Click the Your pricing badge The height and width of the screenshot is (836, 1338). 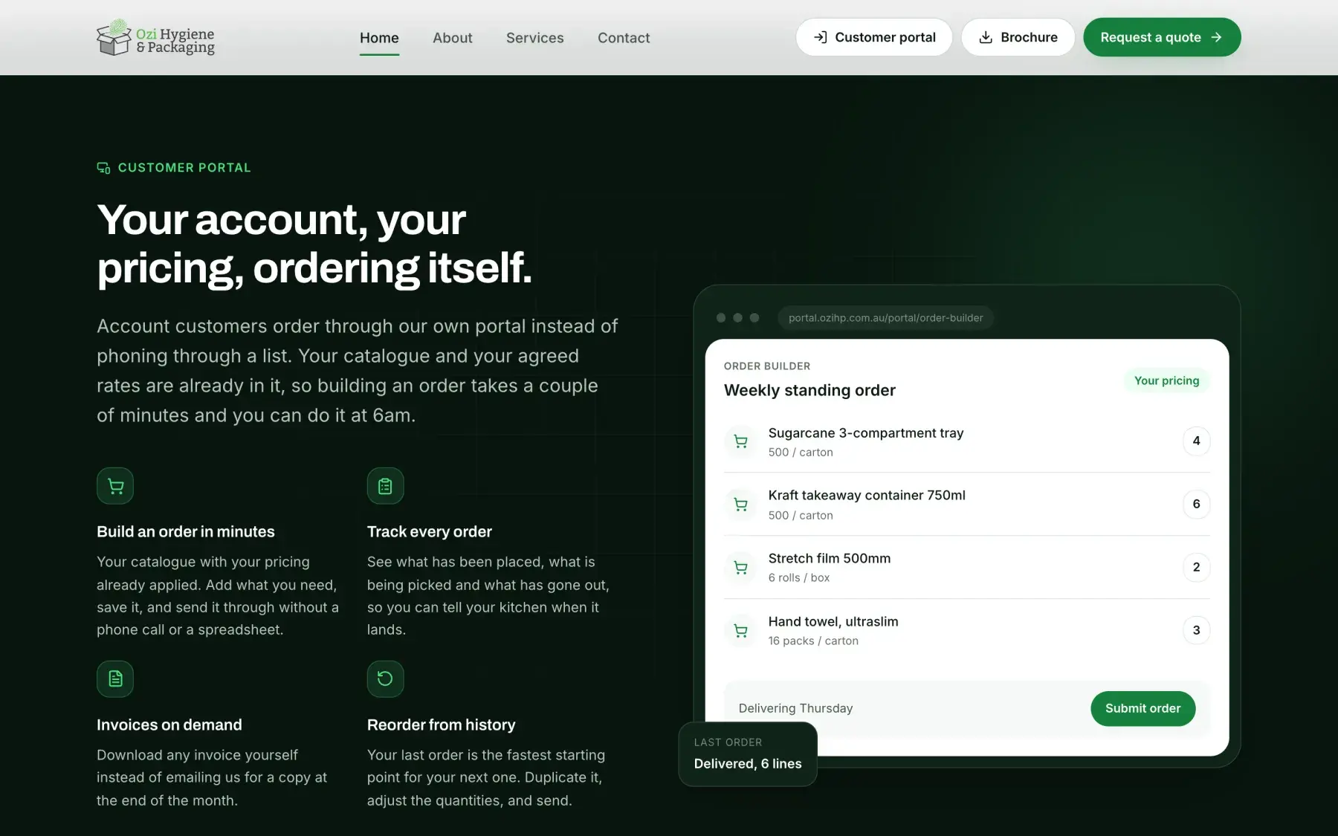(x=1166, y=380)
